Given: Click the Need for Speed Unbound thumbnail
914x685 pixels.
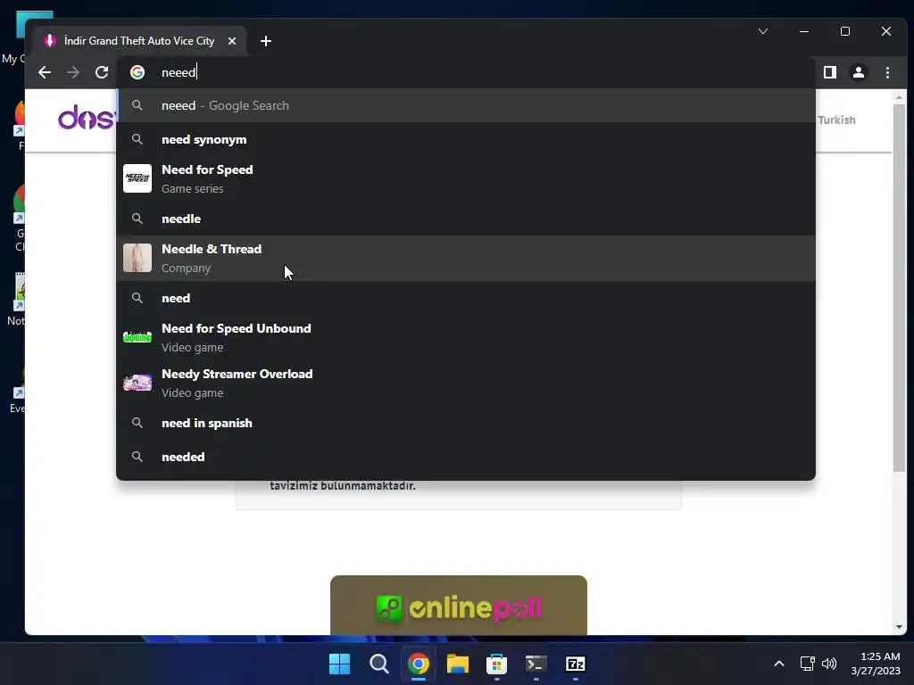Looking at the screenshot, I should tap(137, 336).
